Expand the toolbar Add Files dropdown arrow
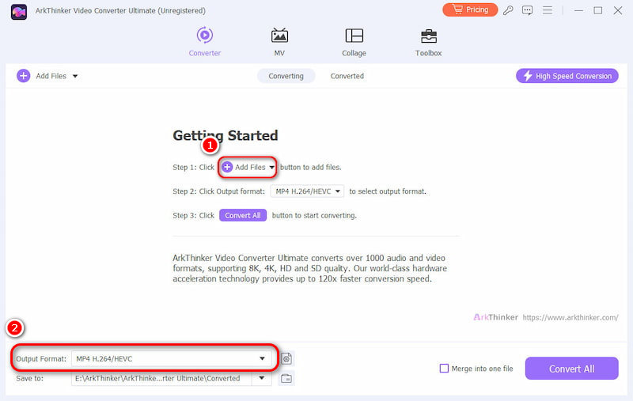Viewport: 633px width, 401px height. [75, 76]
